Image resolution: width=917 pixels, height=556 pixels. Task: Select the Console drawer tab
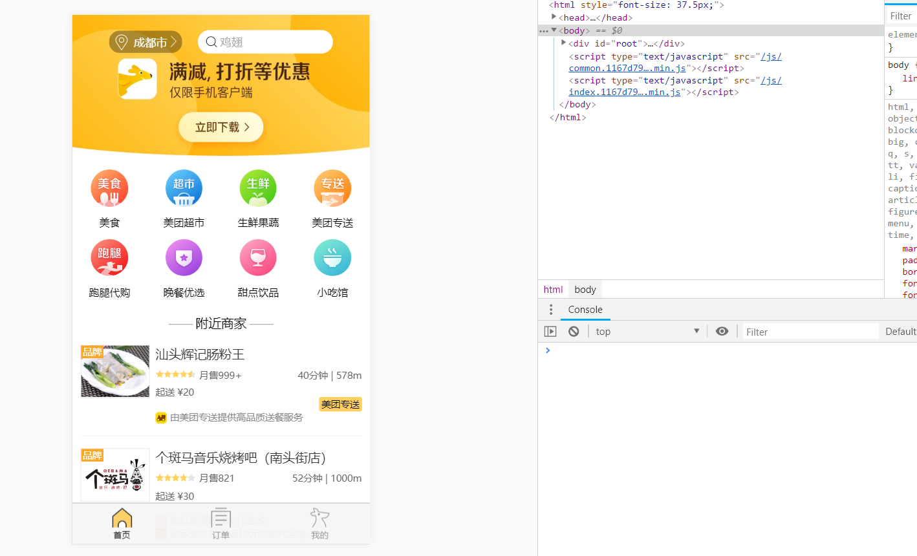(585, 310)
